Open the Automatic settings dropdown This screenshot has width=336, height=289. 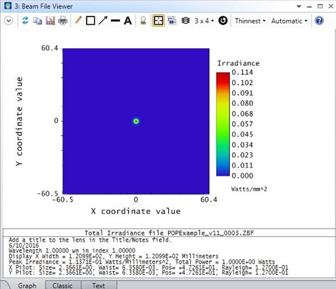289,21
